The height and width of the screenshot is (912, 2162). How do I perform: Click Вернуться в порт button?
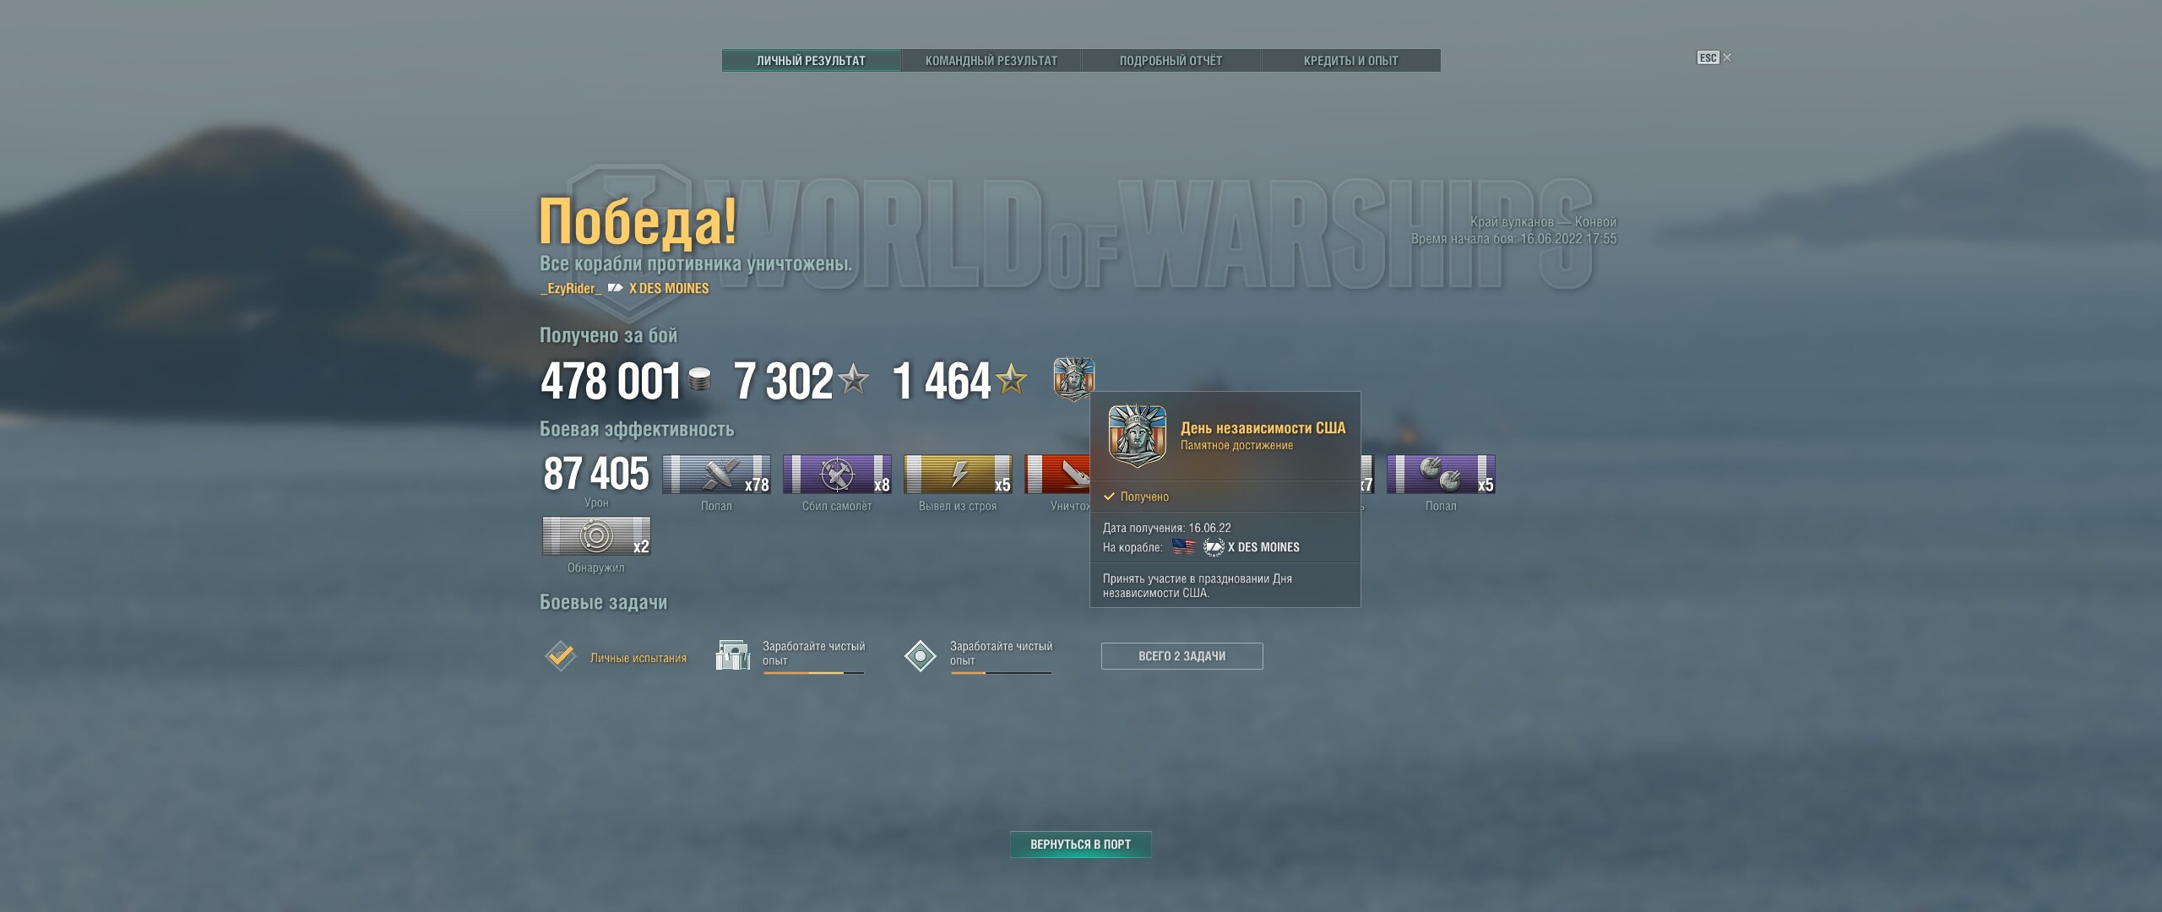1081,844
